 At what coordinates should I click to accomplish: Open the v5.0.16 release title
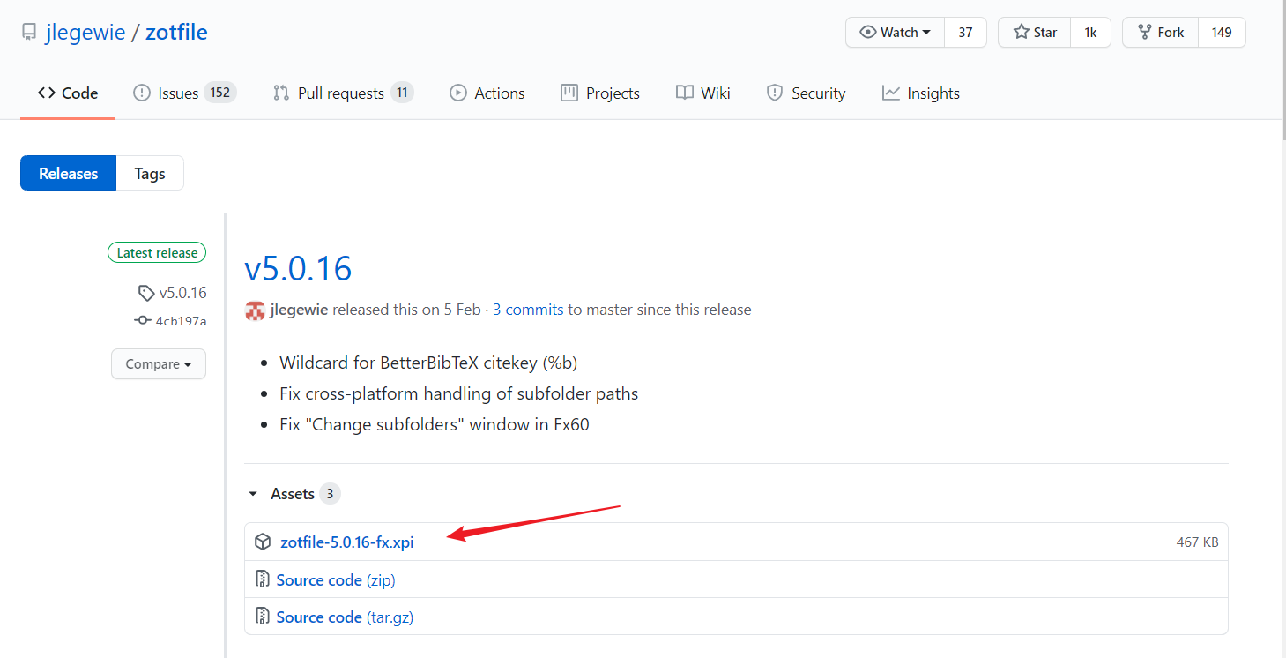pyautogui.click(x=298, y=268)
